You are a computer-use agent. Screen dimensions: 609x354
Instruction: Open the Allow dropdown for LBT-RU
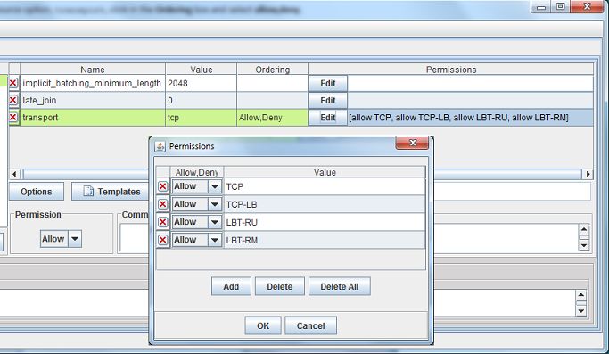[214, 222]
